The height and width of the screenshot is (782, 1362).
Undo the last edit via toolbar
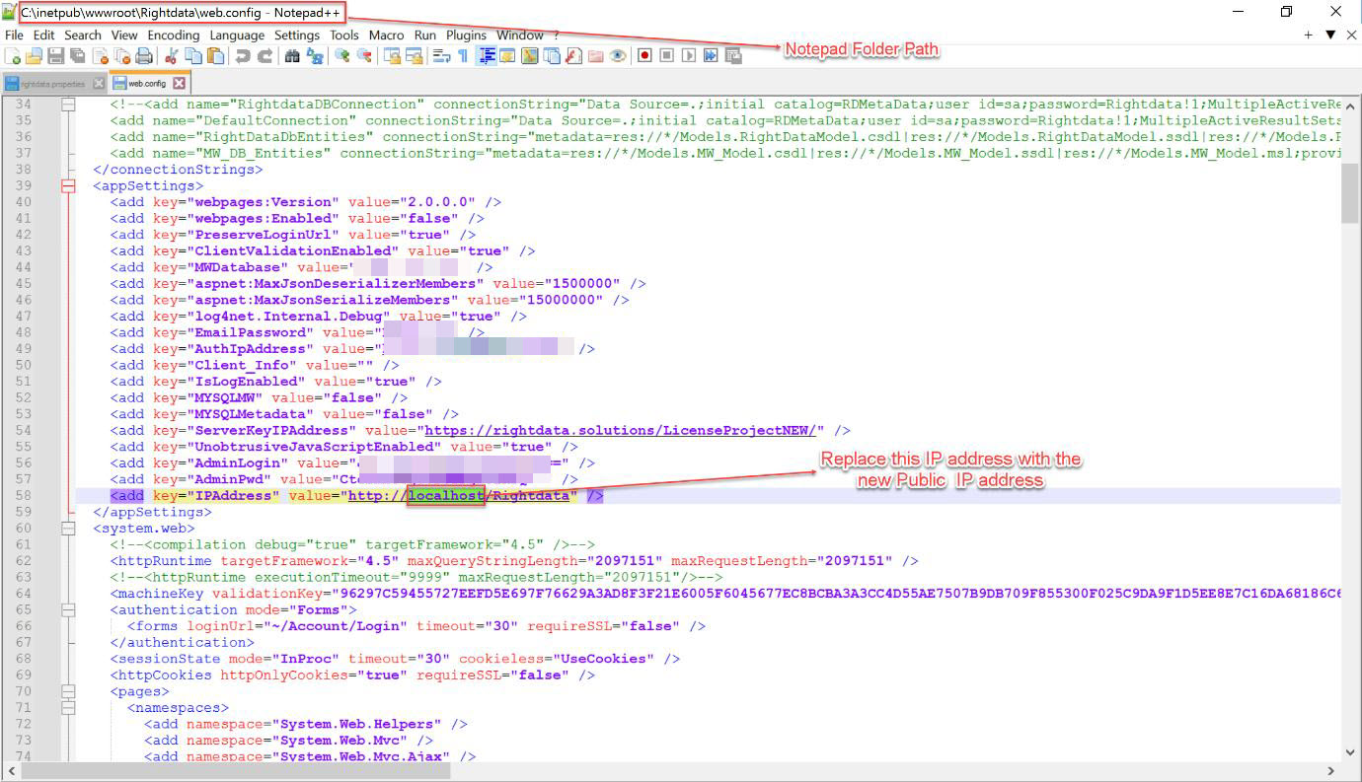pos(243,56)
